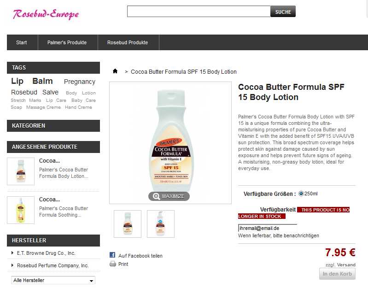Click the MAXIMIZE magnifier button on the product image

click(x=169, y=196)
